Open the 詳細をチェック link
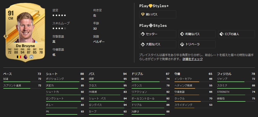Viewport: 258px width, 117px height. (193, 59)
